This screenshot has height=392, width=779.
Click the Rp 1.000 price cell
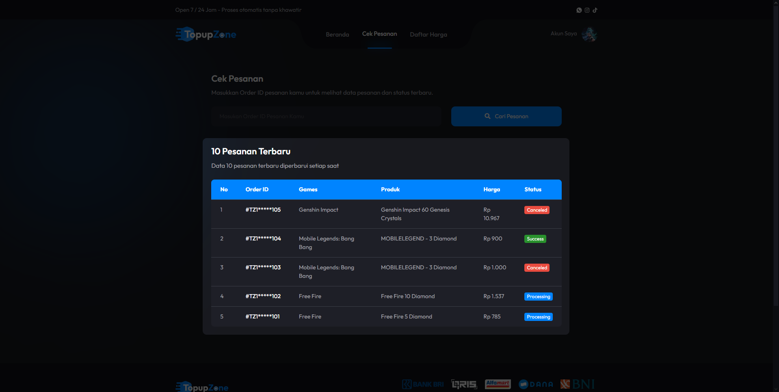coord(495,268)
